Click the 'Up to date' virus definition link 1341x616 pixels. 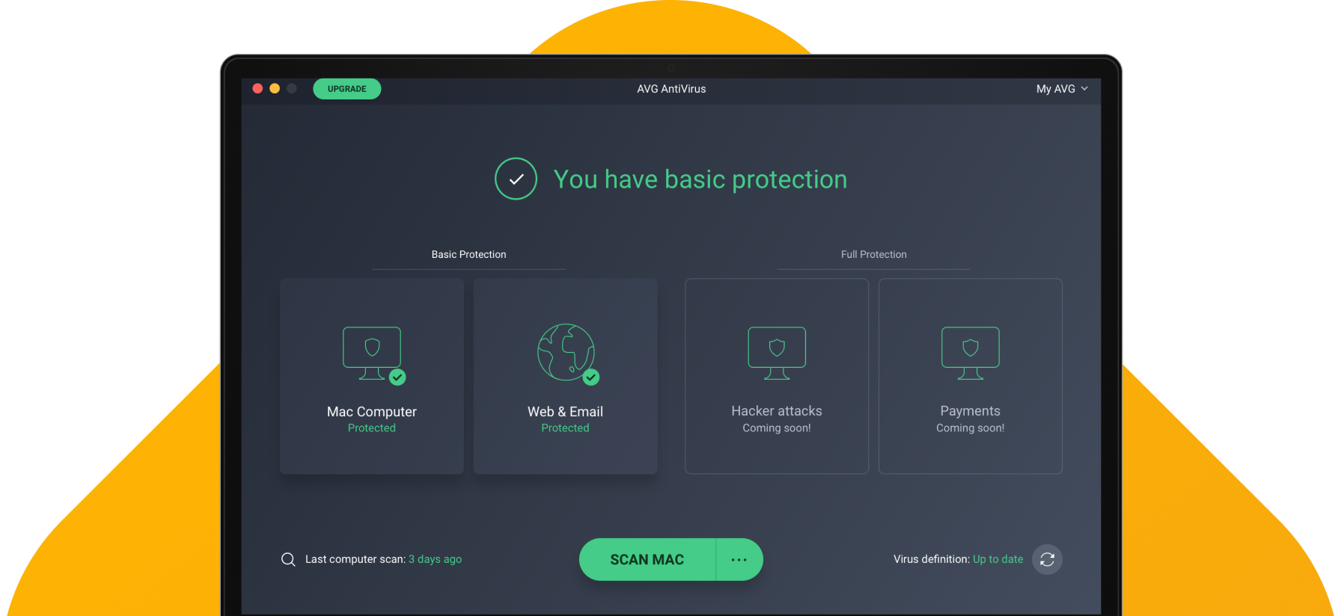[998, 559]
